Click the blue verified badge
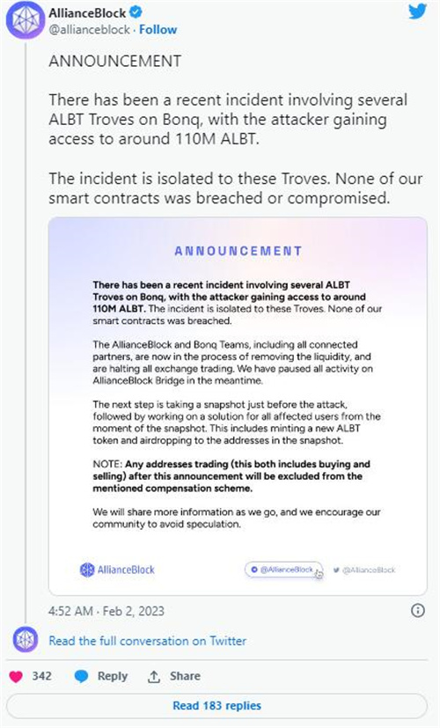 pos(136,12)
